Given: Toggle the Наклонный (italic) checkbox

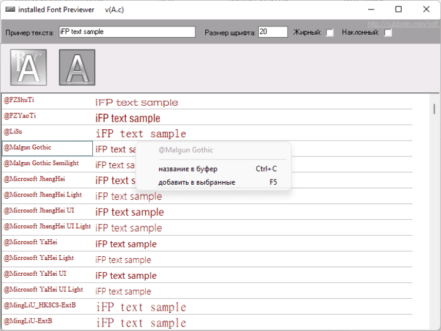Looking at the screenshot, I should pos(388,32).
